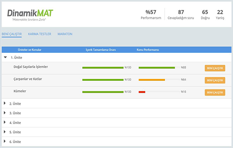Image resolution: width=233 pixels, height=148 pixels.
Task: Click the %57 Performansım stat
Action: 151,14
